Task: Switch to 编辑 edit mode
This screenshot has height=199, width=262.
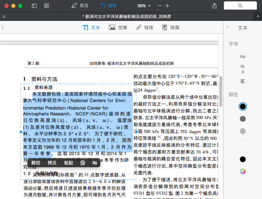Action: (x=108, y=6)
